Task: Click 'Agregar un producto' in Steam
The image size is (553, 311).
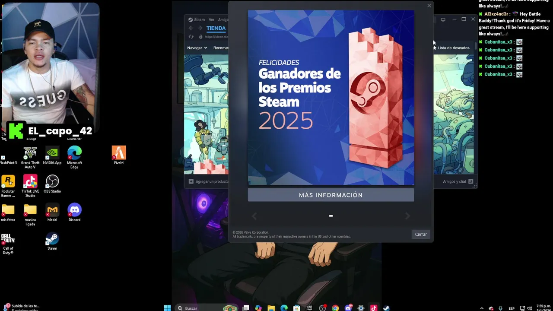Action: 208,181
